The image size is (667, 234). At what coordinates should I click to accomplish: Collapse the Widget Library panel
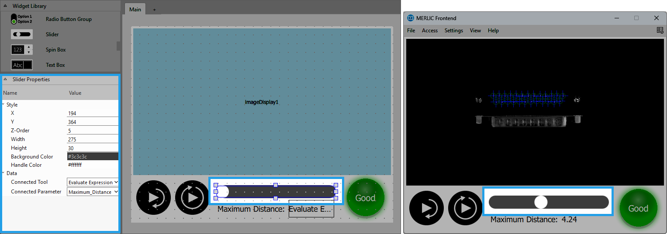click(5, 6)
